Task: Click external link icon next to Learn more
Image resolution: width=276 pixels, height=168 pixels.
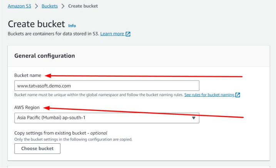Action: (x=128, y=34)
